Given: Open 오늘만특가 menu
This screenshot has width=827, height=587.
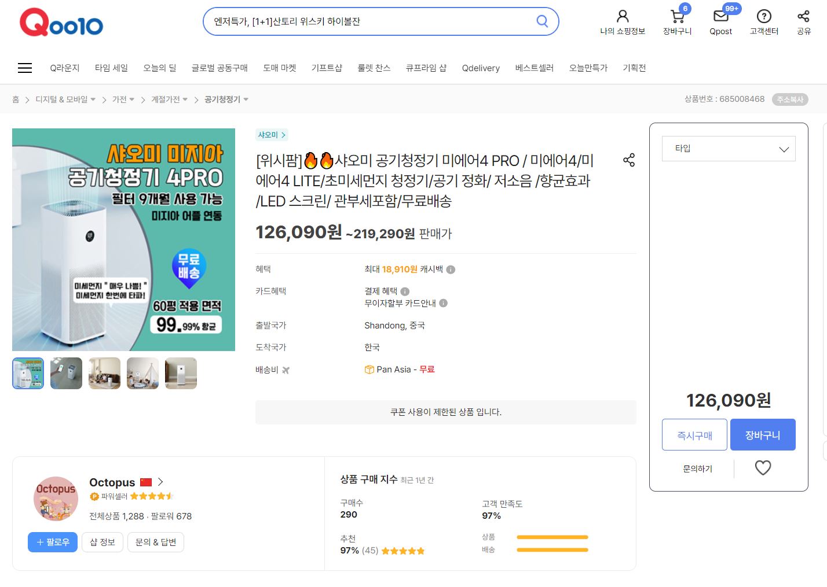Looking at the screenshot, I should click(588, 68).
